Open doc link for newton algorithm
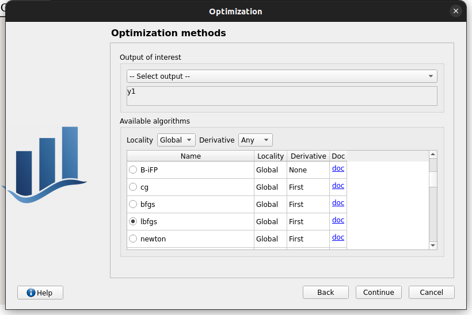Image resolution: width=472 pixels, height=315 pixels. coord(338,237)
